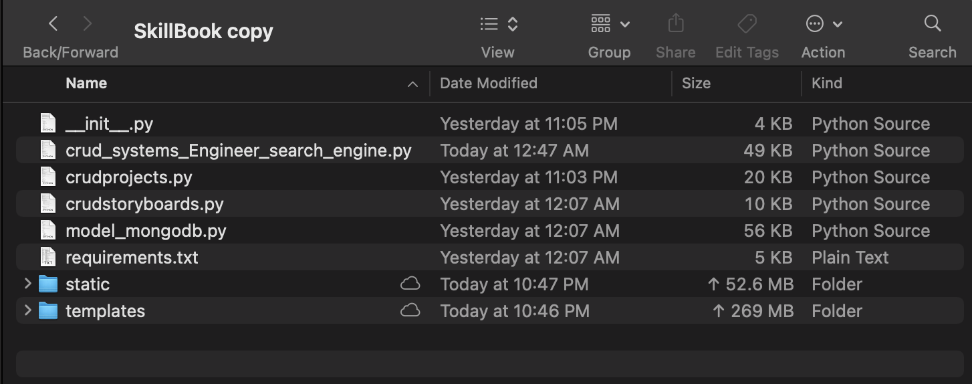Select the static folder name

[88, 284]
